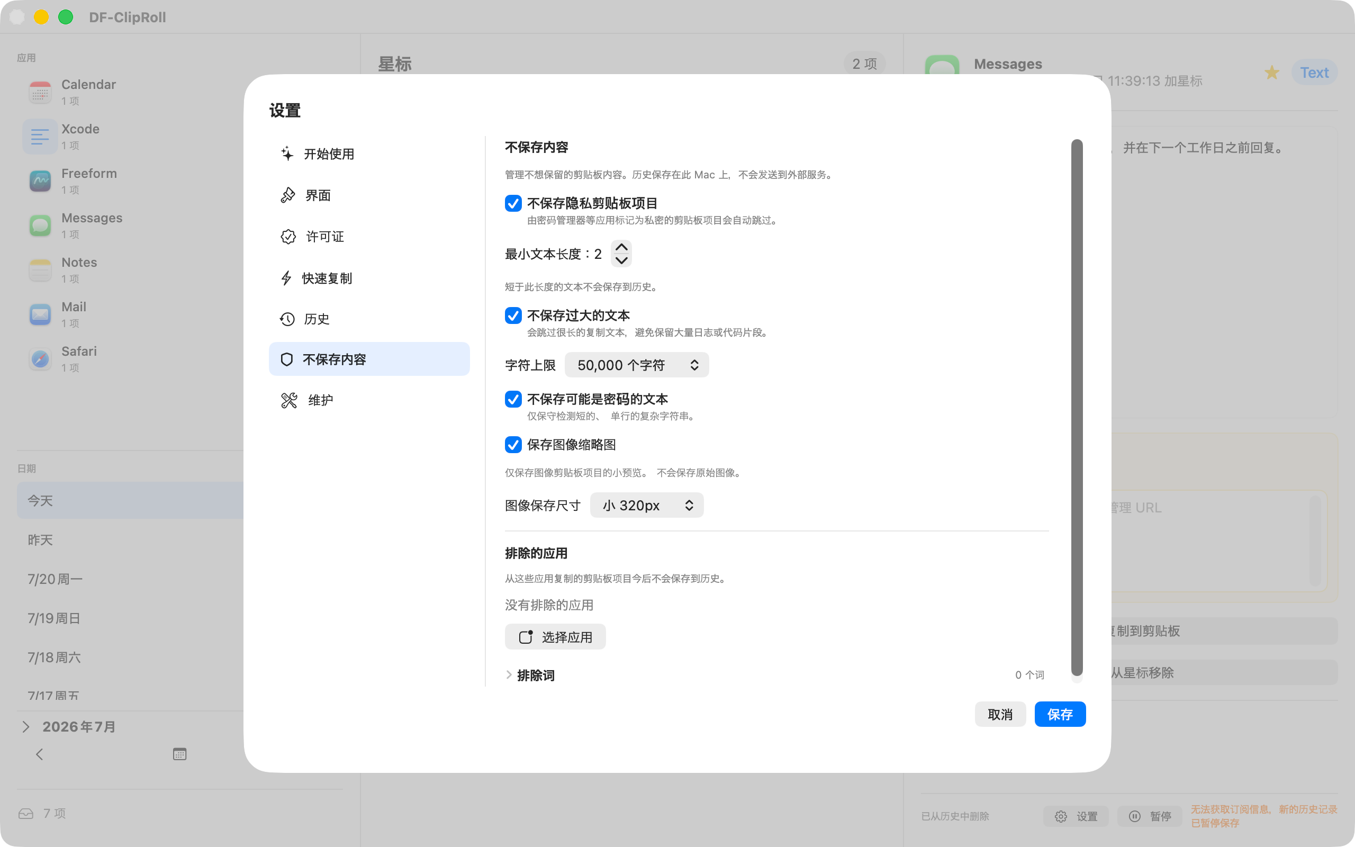Select 今天 in the date list
The image size is (1355, 847).
tap(130, 500)
